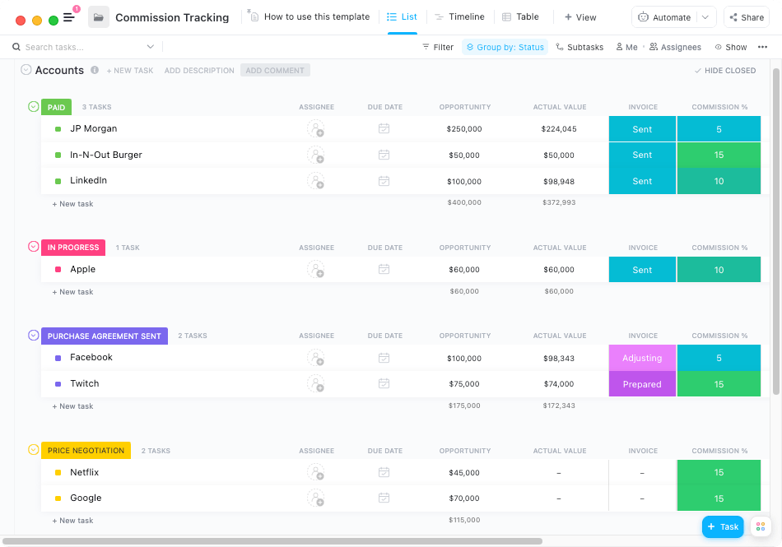782x547 pixels.
Task: Click the apps grid icon at bottom right
Action: coord(761,526)
